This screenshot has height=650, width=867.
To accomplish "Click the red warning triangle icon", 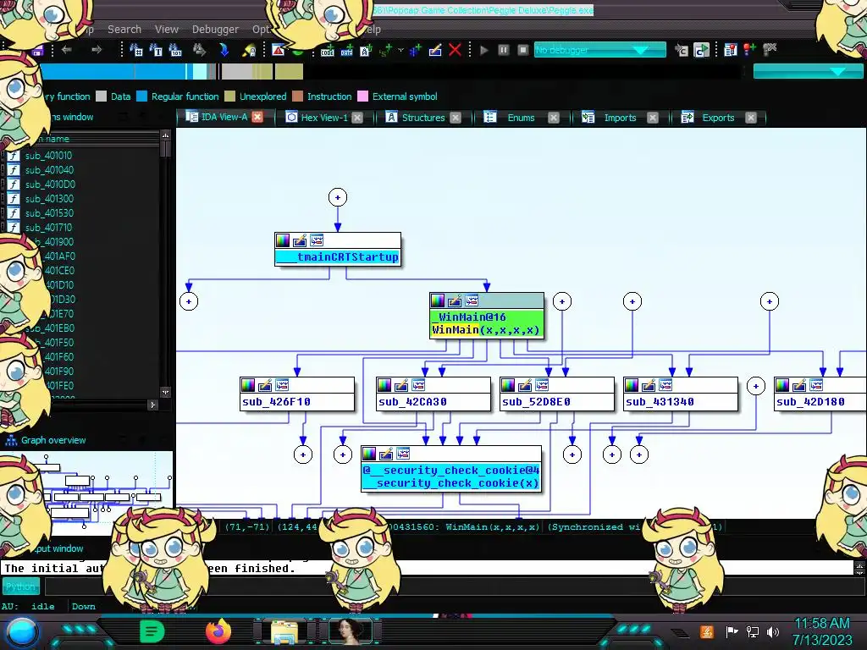I will [x=278, y=50].
